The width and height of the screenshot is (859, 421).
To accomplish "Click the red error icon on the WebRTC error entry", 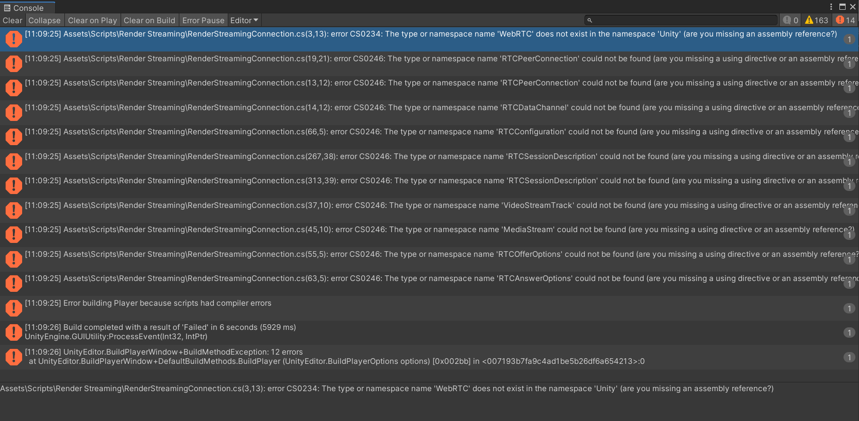I will [x=13, y=39].
